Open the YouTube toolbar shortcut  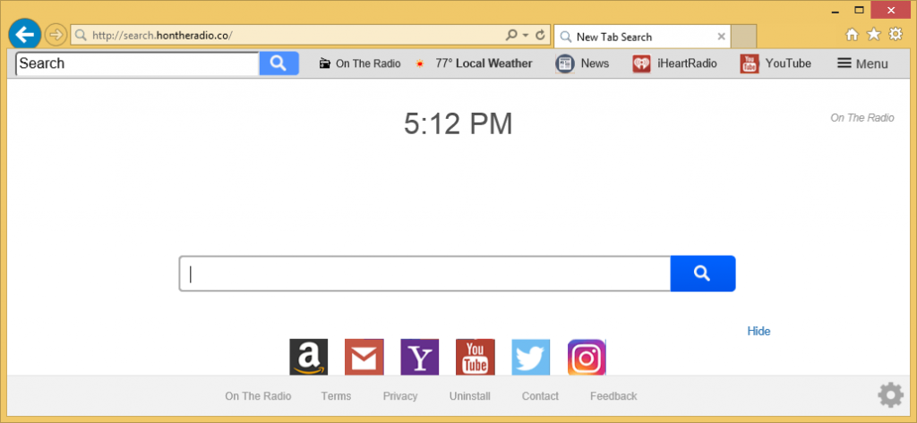click(776, 63)
